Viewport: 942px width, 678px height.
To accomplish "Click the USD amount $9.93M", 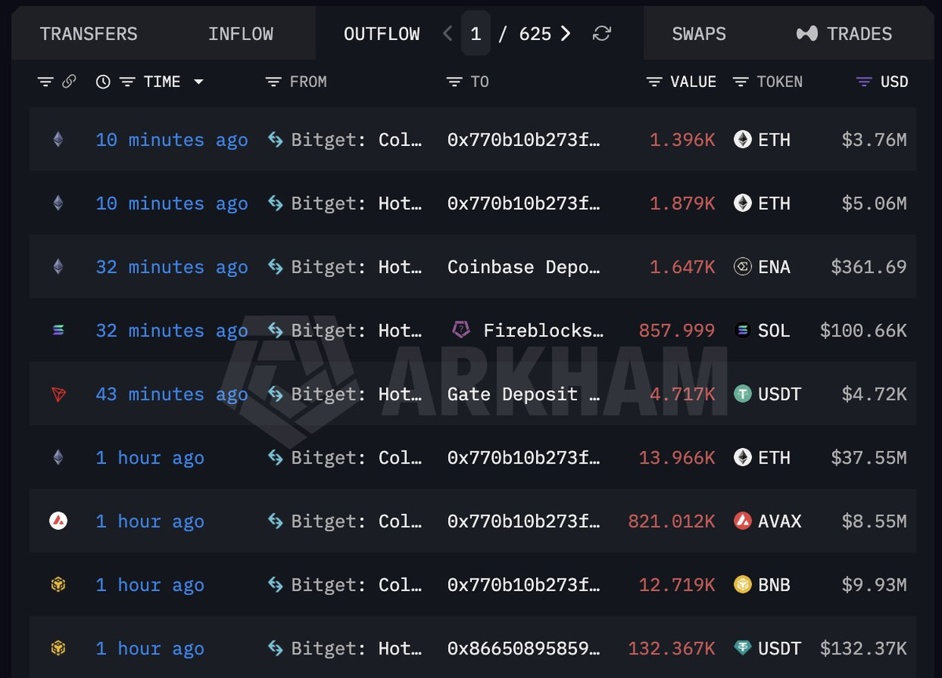I will pos(874,585).
